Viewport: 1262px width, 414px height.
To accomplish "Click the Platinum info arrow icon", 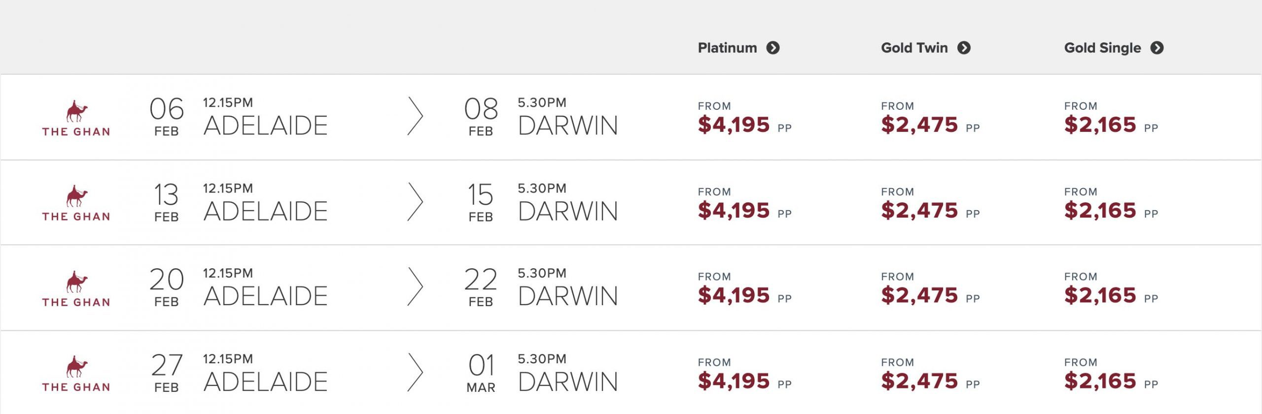I will 772,48.
